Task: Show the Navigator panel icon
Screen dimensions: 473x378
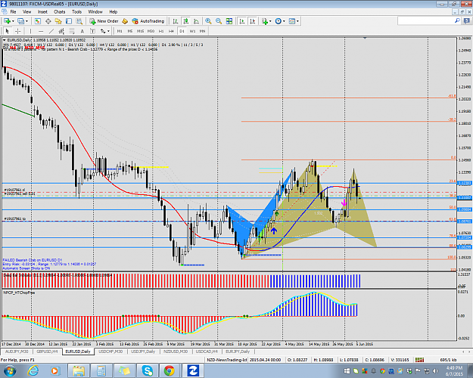Action: pos(58,21)
